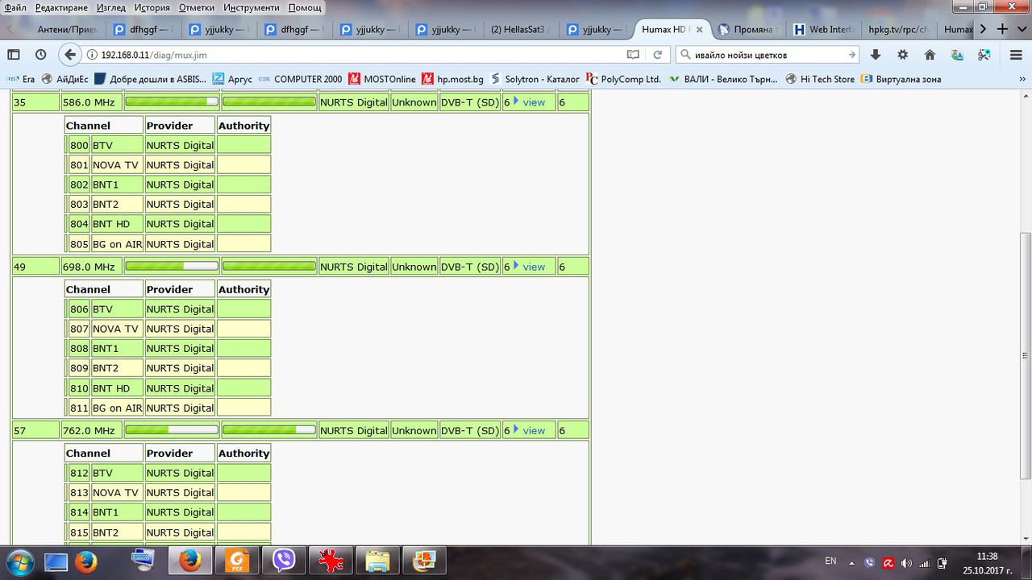Open the Windows Start button
The width and height of the screenshot is (1032, 580).
(19, 561)
